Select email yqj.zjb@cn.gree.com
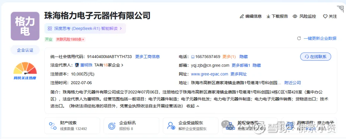The image size is (346, 139). pos(210,65)
